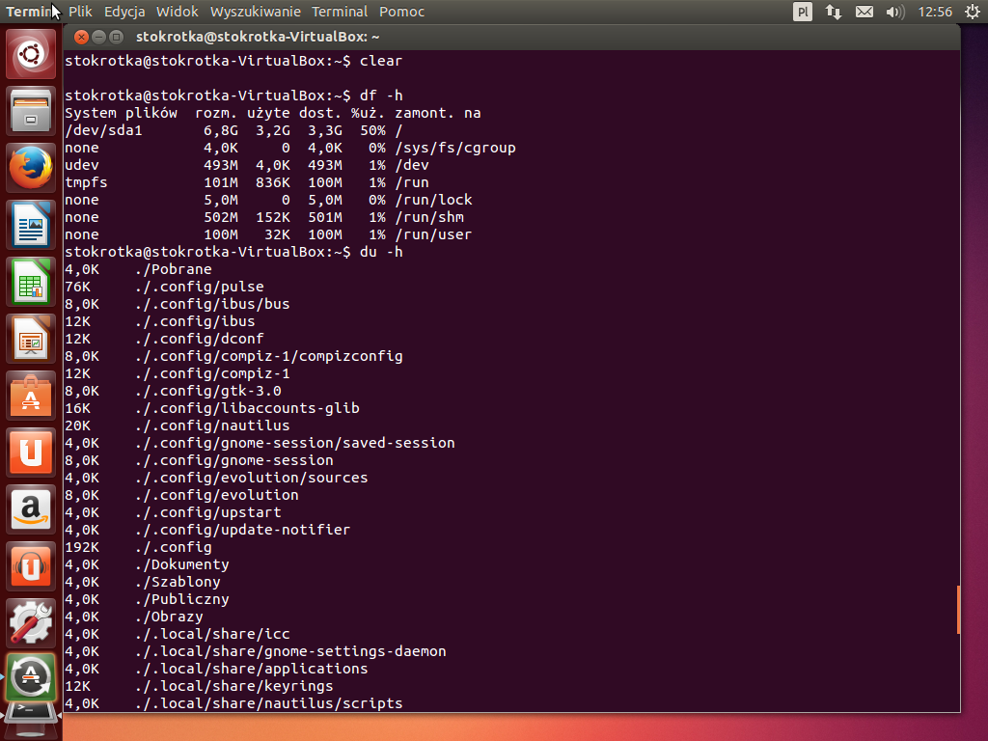Image resolution: width=988 pixels, height=741 pixels.
Task: Open the network connections indicator
Action: [x=834, y=12]
